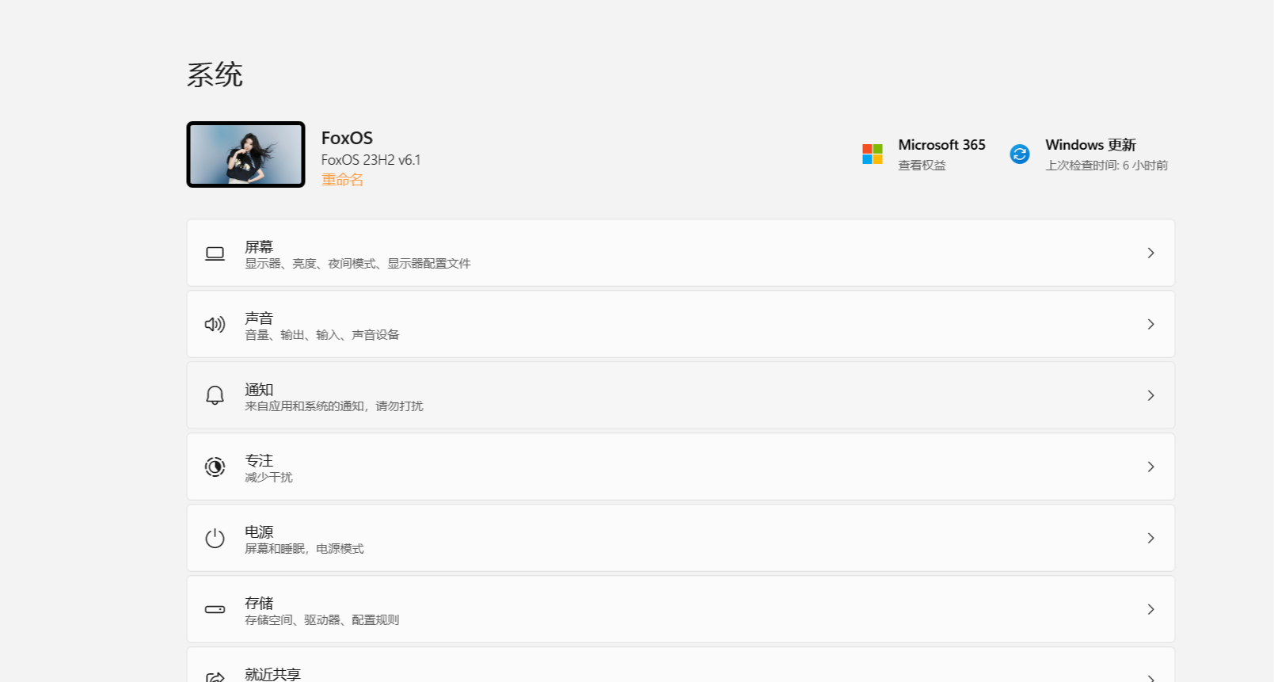
Task: Select the 就近共享 settings title
Action: point(272,674)
